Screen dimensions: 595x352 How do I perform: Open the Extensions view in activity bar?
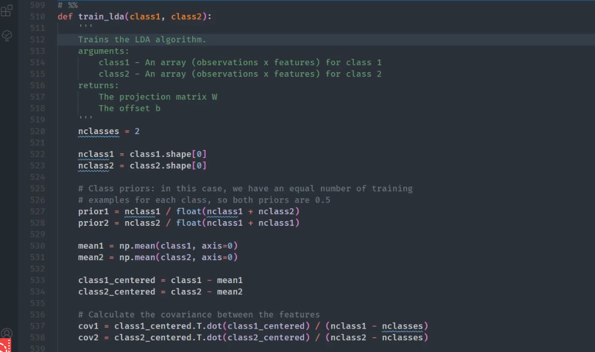[x=6, y=10]
